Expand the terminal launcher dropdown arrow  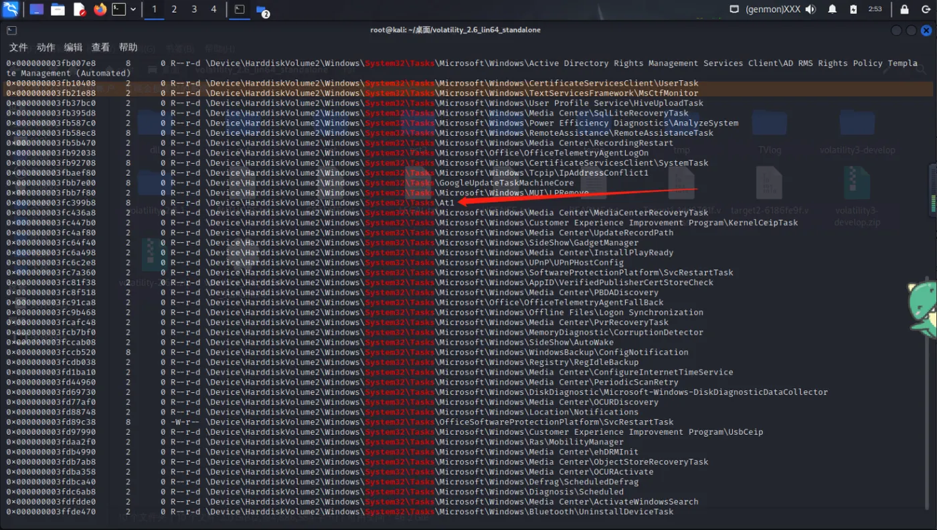pyautogui.click(x=133, y=9)
